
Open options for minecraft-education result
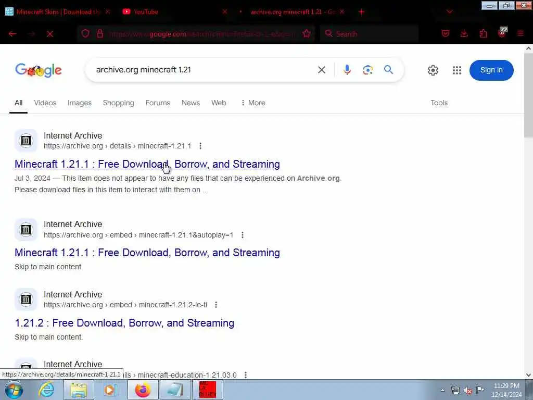246,375
